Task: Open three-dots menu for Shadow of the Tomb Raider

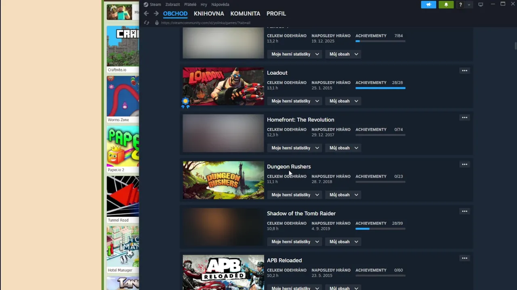Action: pos(464,211)
